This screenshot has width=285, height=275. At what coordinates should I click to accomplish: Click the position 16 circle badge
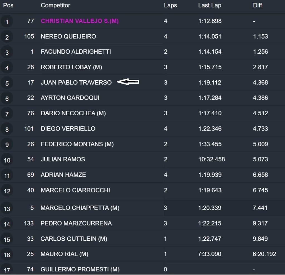pyautogui.click(x=7, y=254)
